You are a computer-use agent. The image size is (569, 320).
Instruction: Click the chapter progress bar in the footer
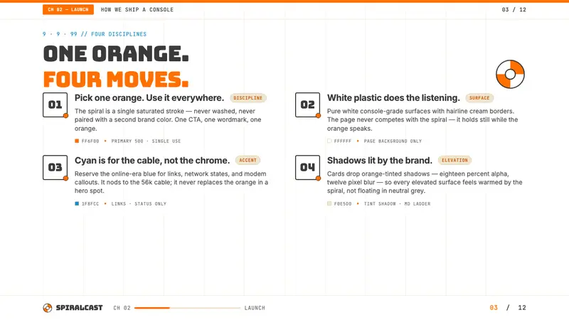[x=187, y=308]
